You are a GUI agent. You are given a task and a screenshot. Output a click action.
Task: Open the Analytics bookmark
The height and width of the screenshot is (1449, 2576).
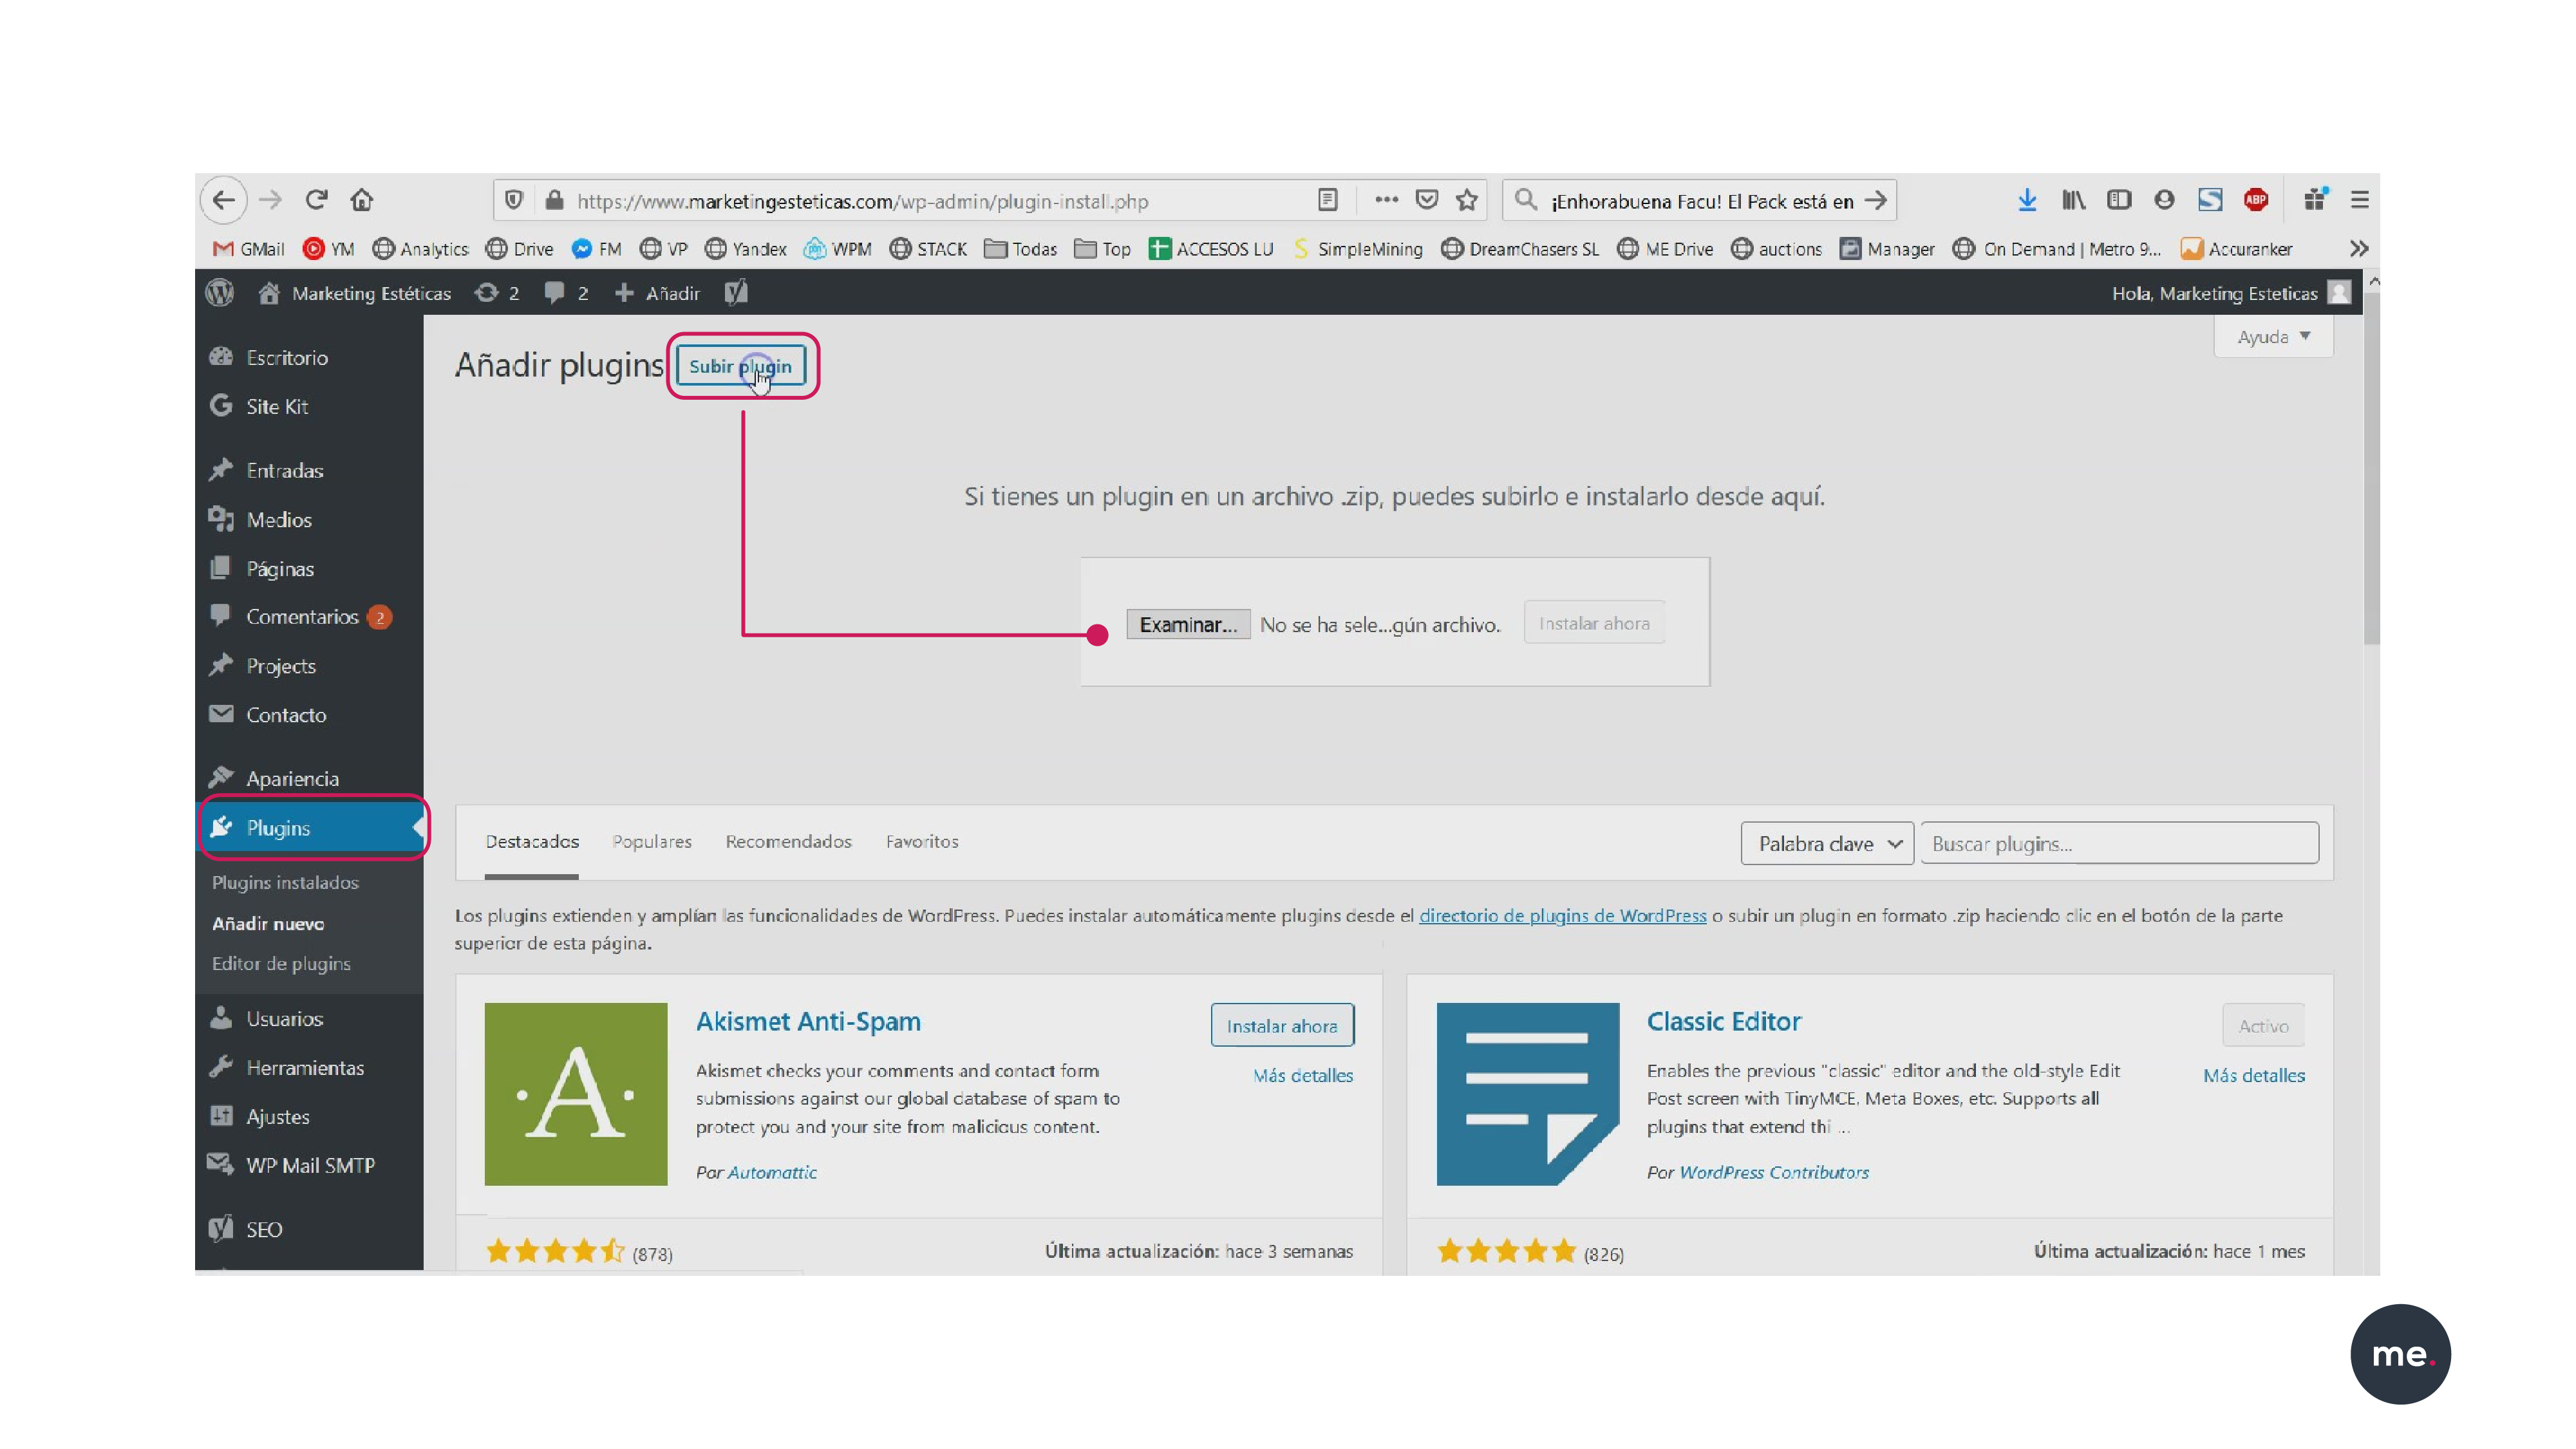(x=421, y=249)
